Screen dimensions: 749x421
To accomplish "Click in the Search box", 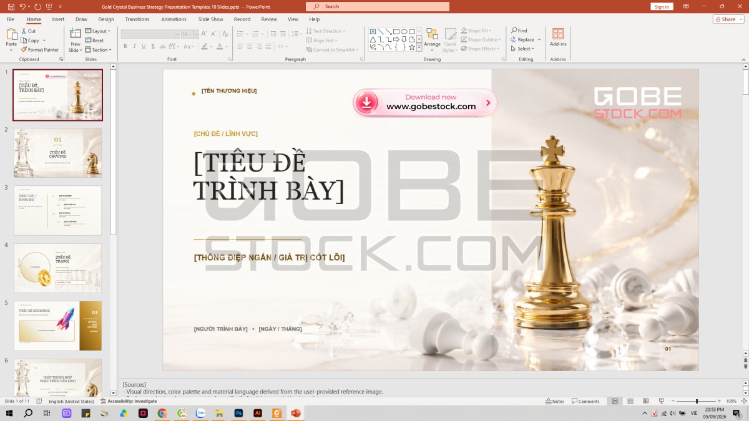I will (x=378, y=6).
